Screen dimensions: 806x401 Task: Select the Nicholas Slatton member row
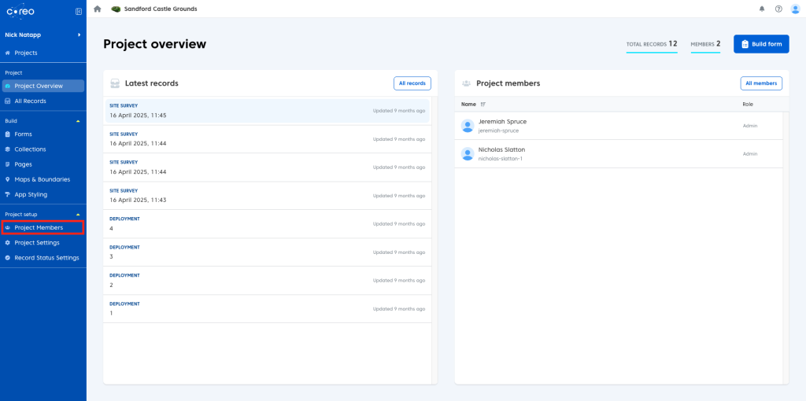[618, 154]
